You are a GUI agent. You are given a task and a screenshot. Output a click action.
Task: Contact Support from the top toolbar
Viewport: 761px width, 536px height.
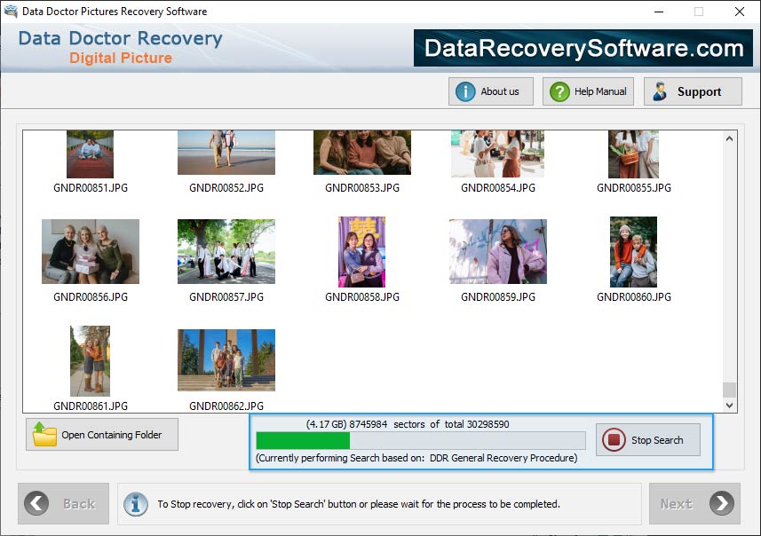coord(693,91)
